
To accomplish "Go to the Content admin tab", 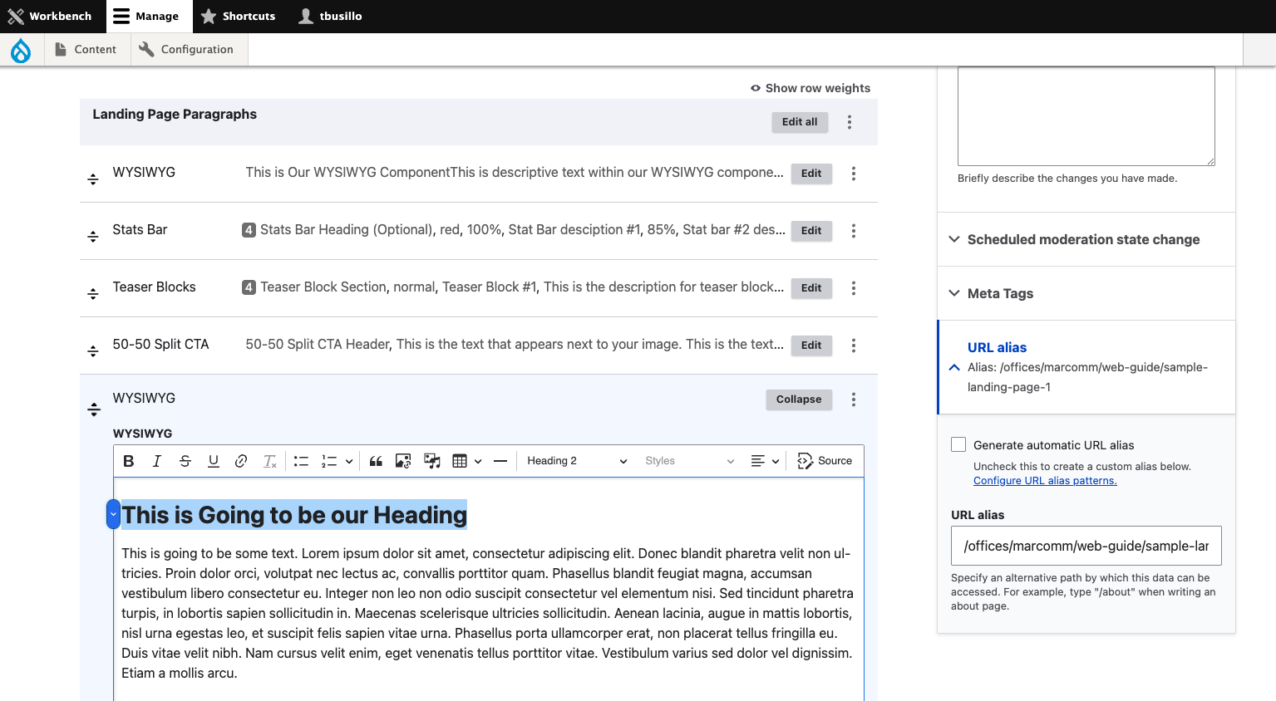I will click(x=86, y=50).
